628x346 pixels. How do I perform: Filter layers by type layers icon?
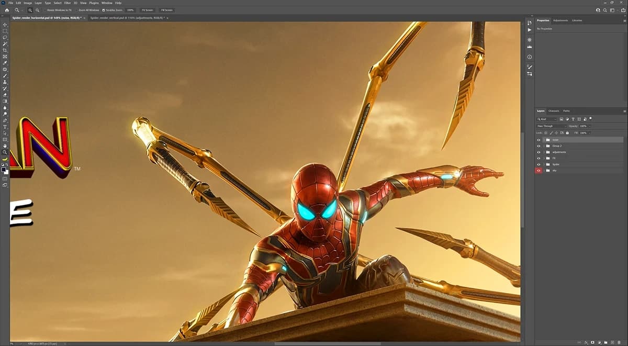(x=572, y=119)
